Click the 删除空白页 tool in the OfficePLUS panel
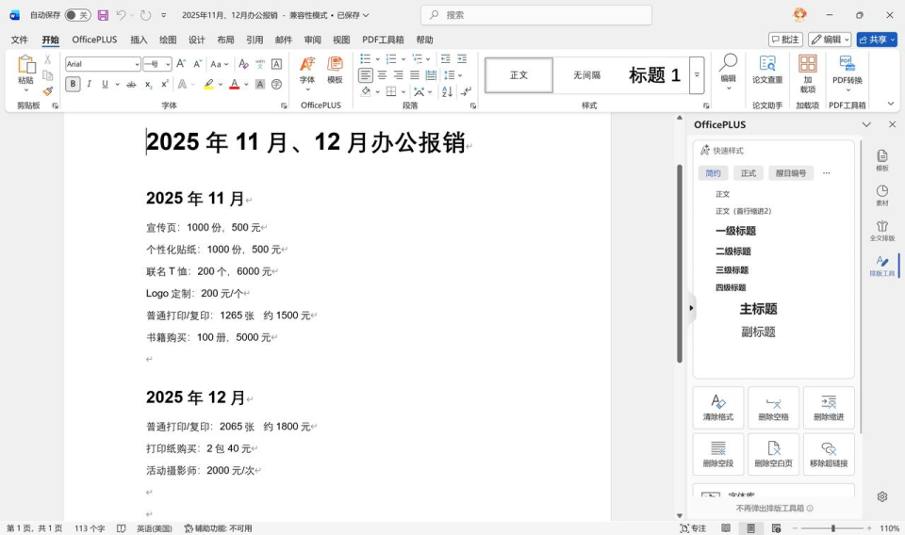 773,454
